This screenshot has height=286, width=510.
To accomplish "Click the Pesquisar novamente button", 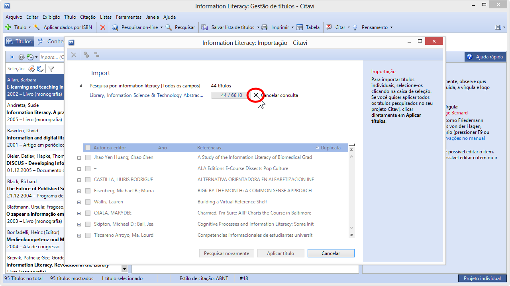I will click(226, 253).
